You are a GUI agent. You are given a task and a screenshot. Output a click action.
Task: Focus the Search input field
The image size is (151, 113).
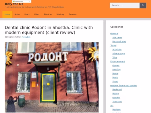pos(125,5)
